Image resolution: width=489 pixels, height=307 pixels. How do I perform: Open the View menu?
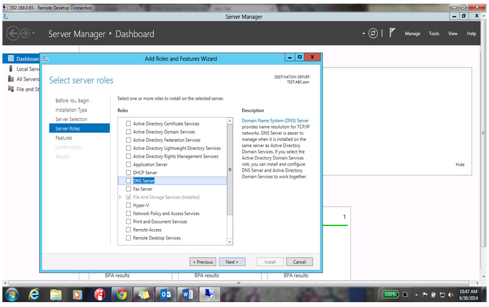(453, 34)
